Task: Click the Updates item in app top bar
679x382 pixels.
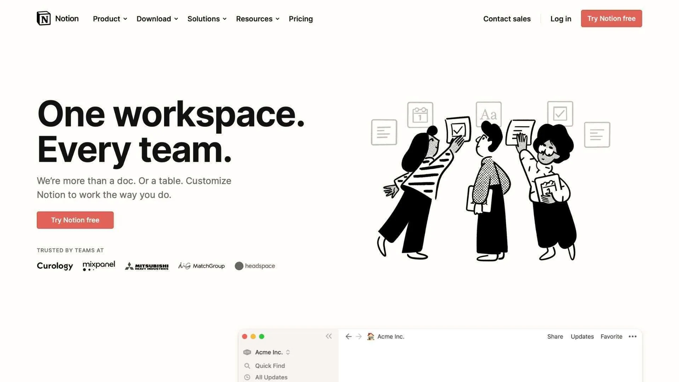Action: 582,336
